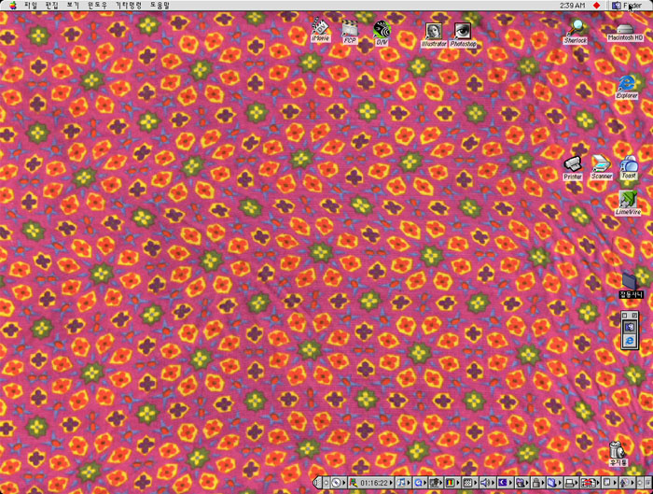
Task: Collapse the control strip using its left end tab
Action: point(316,483)
